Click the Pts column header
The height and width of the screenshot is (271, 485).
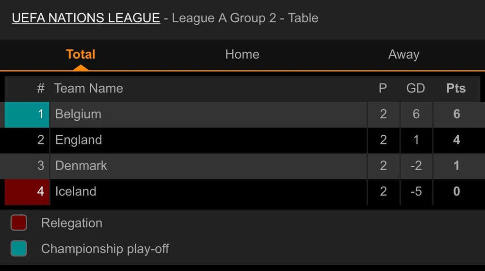[456, 88]
